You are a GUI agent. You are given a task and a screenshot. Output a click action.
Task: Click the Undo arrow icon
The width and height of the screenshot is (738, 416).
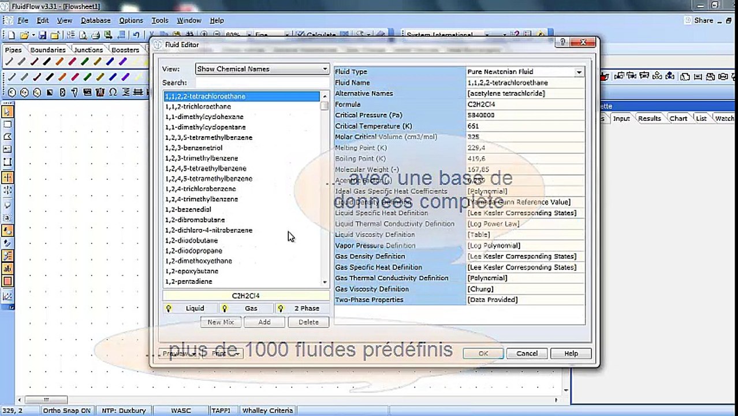(x=136, y=36)
